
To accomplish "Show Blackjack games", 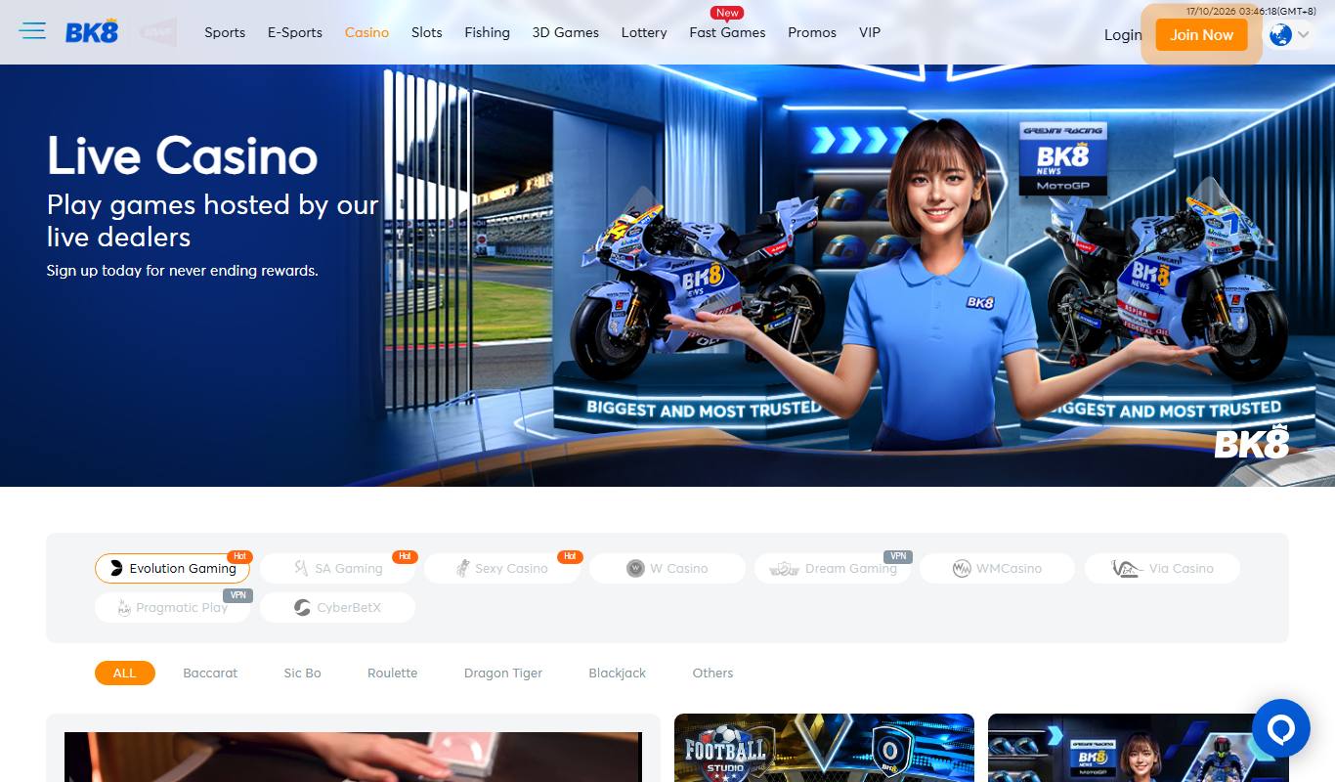I will [x=618, y=673].
